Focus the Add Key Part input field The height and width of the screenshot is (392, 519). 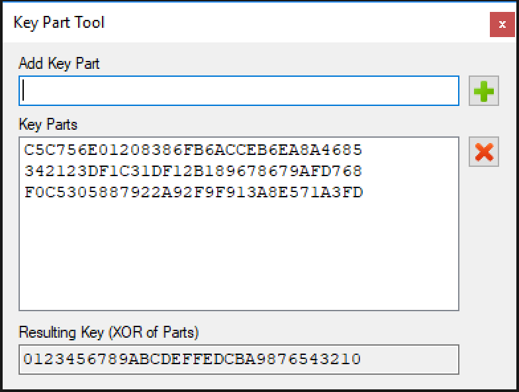[238, 91]
